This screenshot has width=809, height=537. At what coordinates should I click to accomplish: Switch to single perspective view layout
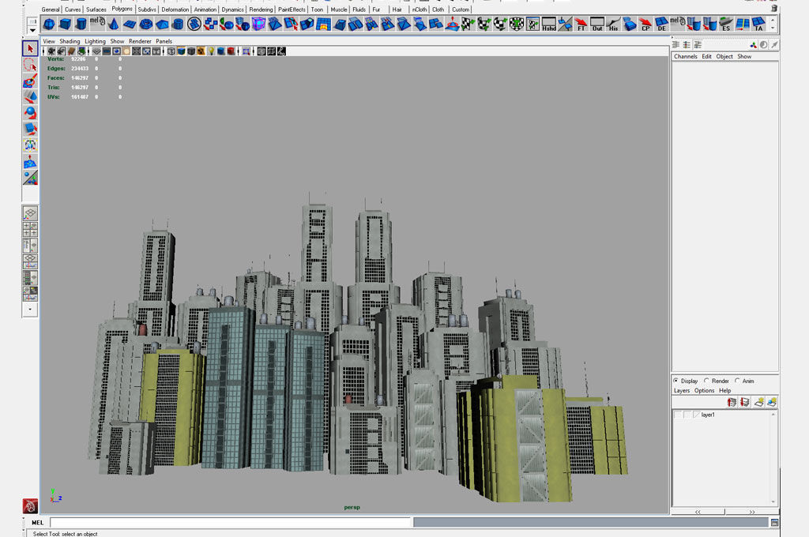click(30, 213)
